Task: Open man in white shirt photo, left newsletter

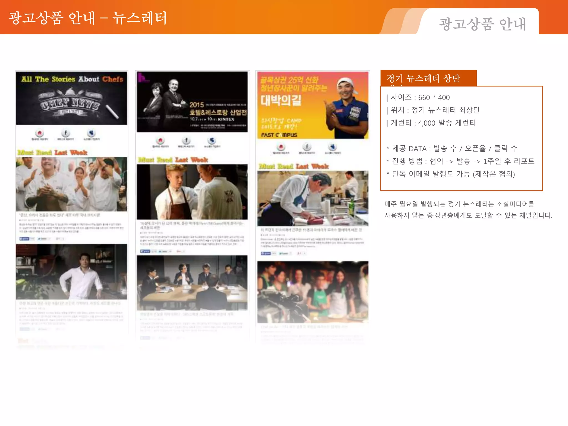Action: [72, 272]
